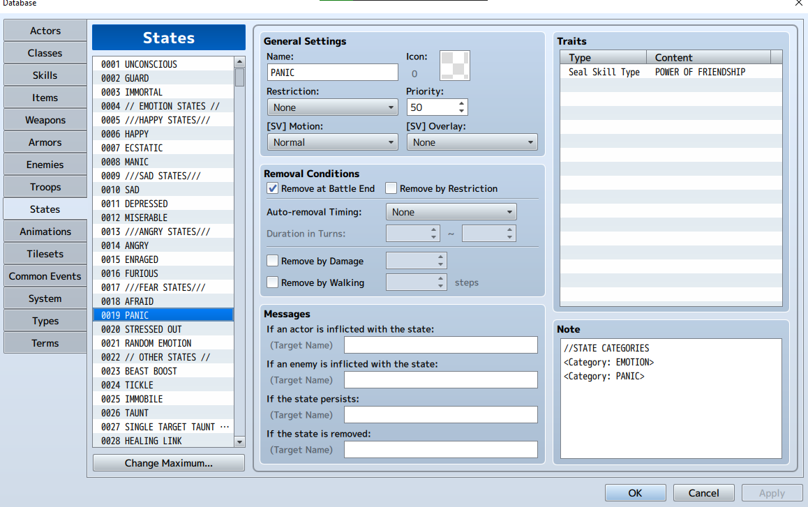Click the actor inflicted message field

click(440, 345)
